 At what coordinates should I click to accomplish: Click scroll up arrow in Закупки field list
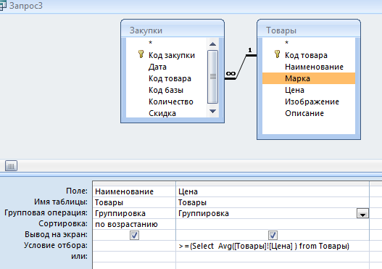(212, 44)
